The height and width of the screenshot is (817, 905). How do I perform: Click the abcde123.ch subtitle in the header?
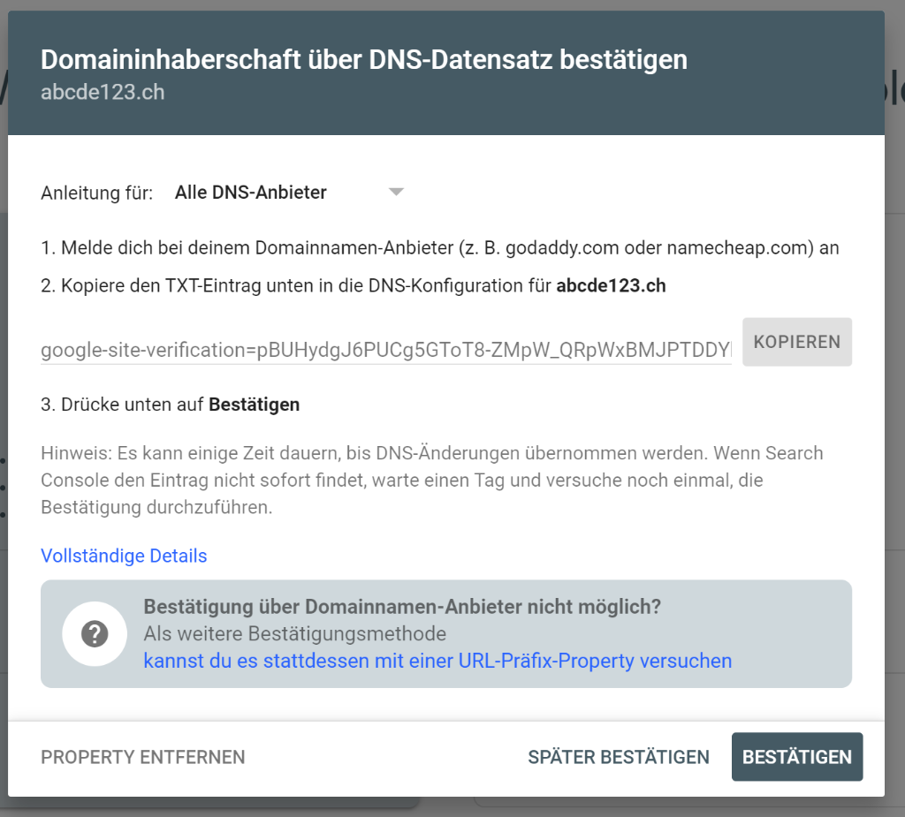pyautogui.click(x=103, y=92)
